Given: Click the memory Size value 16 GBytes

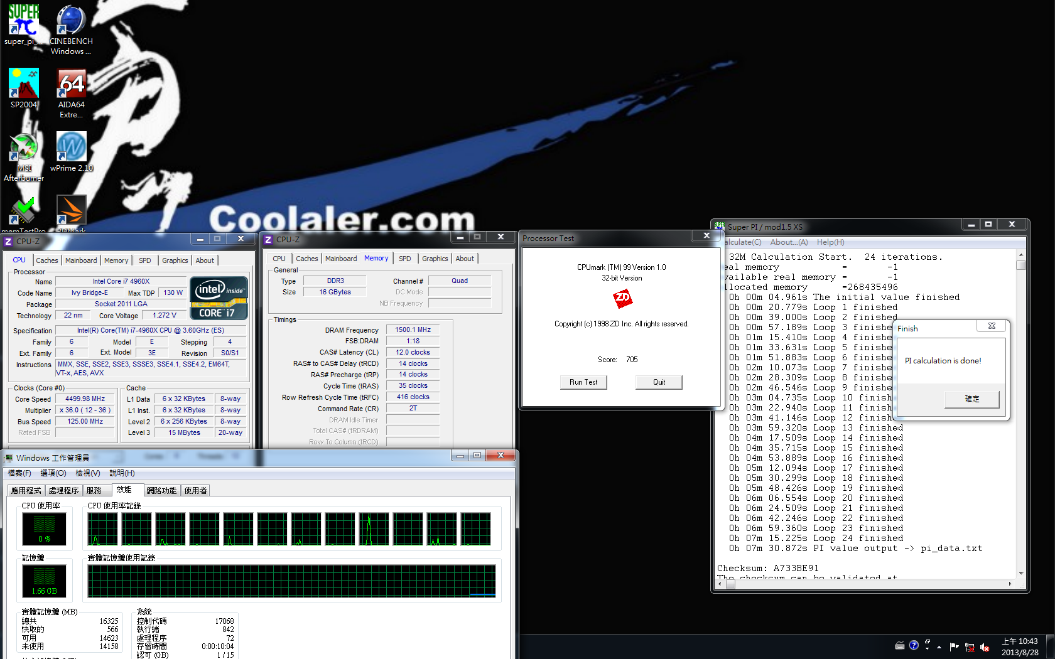Looking at the screenshot, I should [x=335, y=292].
